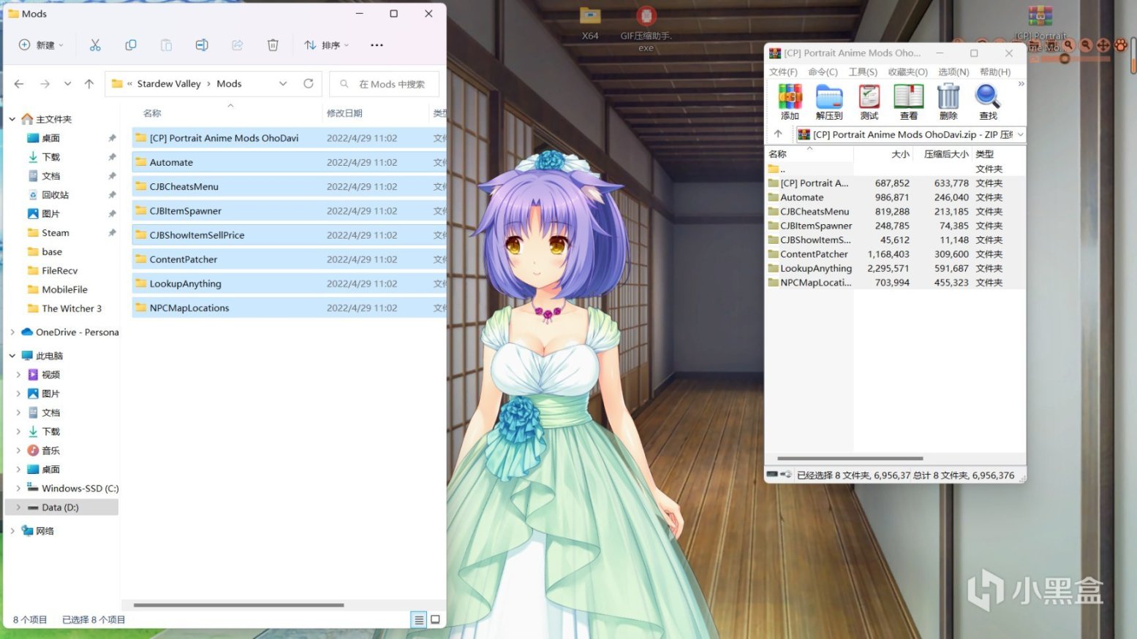This screenshot has height=639, width=1137.
Task: Sort WinRAR list by 压缩后大小 column
Action: (946, 154)
